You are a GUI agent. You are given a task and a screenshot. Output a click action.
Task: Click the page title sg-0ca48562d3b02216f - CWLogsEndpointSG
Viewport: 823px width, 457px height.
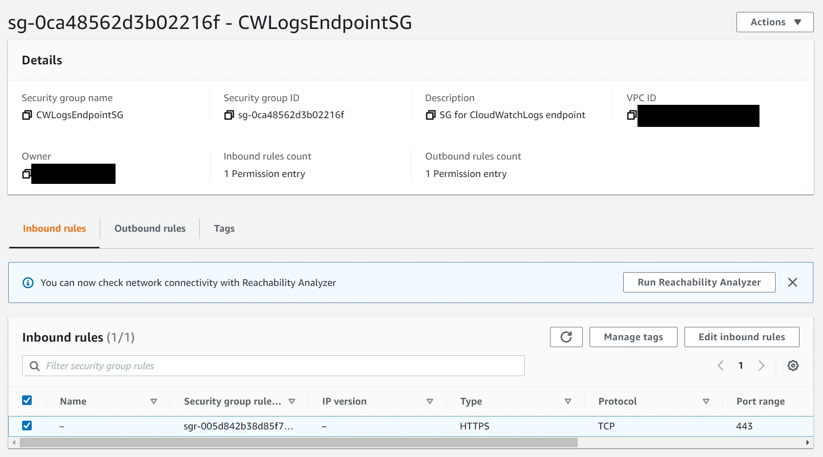click(x=210, y=23)
